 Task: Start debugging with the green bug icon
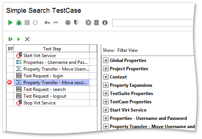pos(19,23)
